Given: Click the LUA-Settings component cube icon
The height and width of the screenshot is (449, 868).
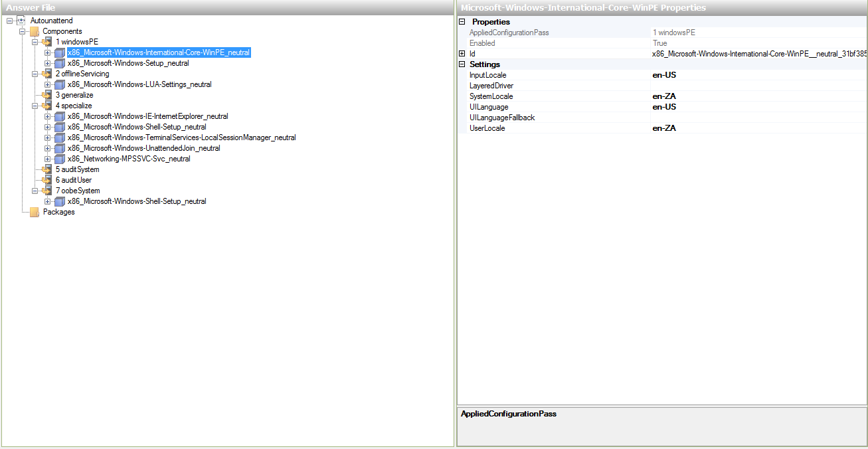Looking at the screenshot, I should point(60,84).
